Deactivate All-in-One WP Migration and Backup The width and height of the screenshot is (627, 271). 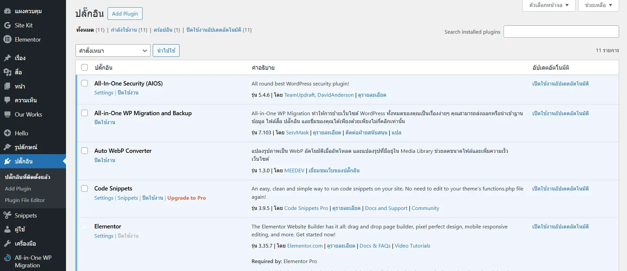pyautogui.click(x=105, y=122)
